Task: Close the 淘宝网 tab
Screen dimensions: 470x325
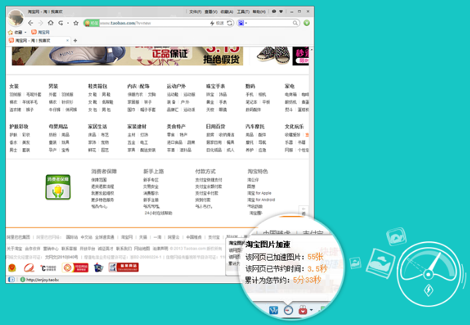Action: coord(67,41)
